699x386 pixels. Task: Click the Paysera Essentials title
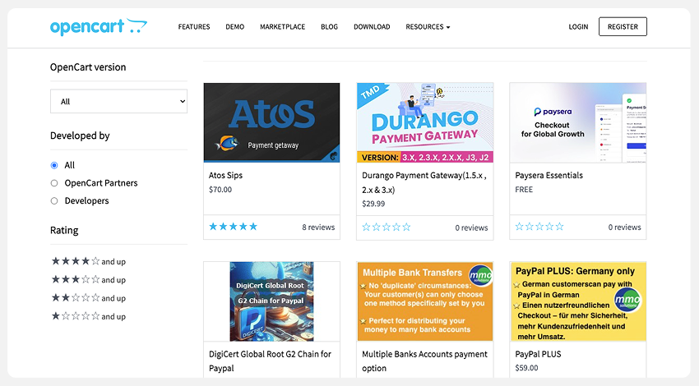point(549,176)
